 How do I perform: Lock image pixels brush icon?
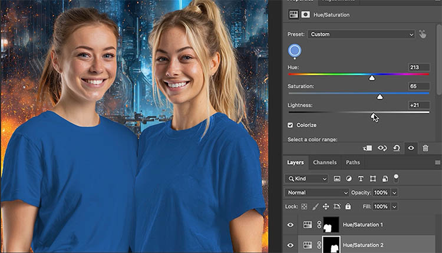(x=315, y=207)
